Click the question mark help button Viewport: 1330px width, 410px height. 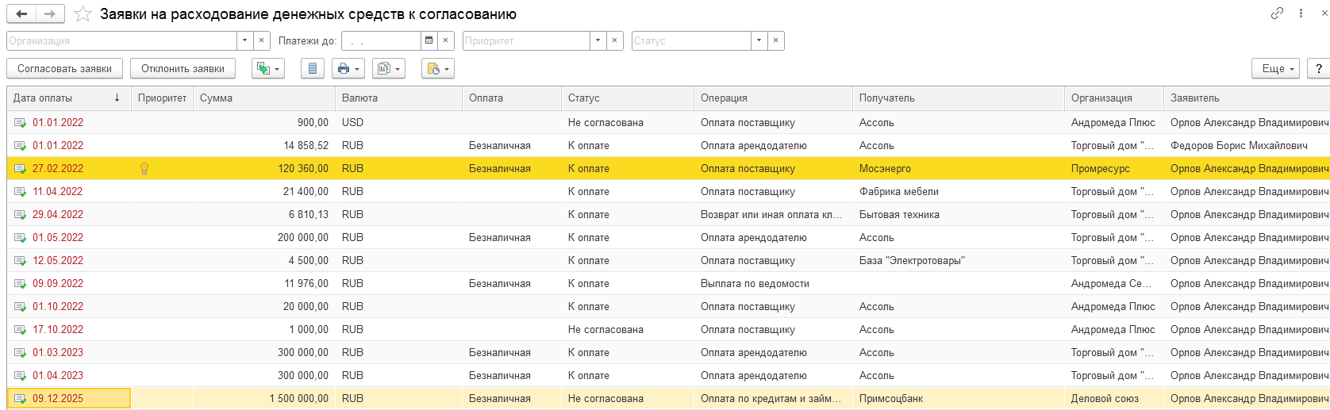point(1318,69)
